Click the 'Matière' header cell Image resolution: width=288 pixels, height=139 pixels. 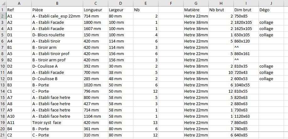[195, 10]
